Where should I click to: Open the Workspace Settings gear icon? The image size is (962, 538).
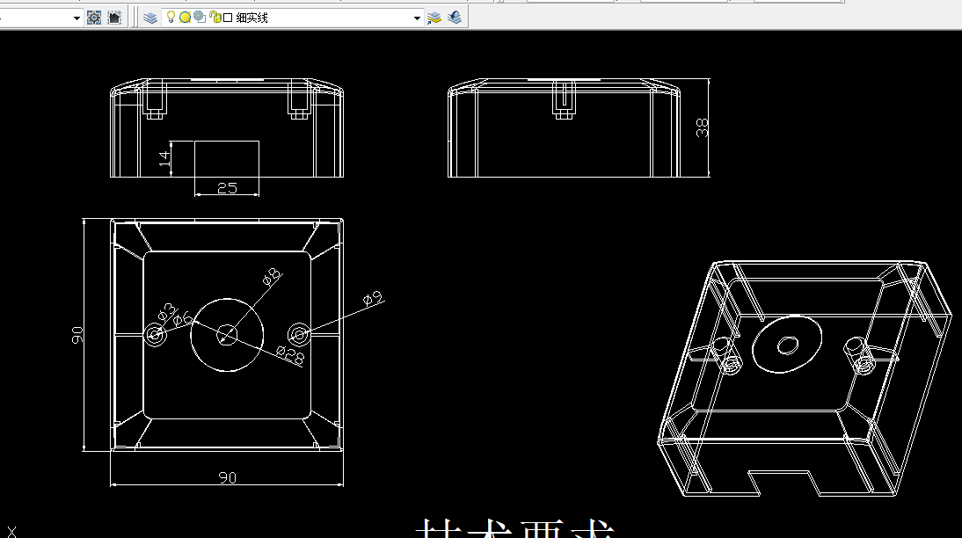click(x=94, y=18)
